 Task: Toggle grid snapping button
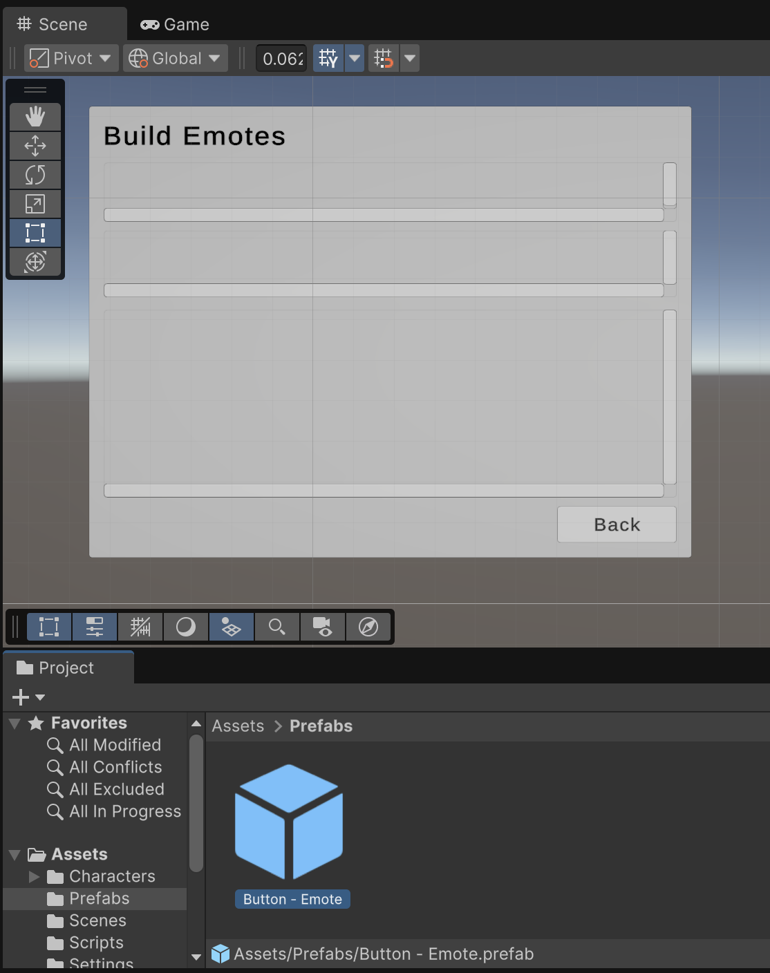328,59
